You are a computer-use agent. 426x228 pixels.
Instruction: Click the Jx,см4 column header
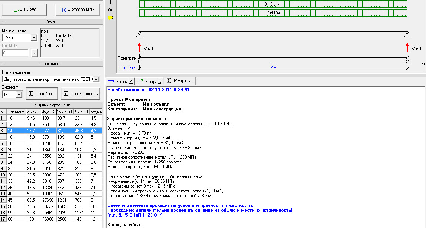click(48, 112)
